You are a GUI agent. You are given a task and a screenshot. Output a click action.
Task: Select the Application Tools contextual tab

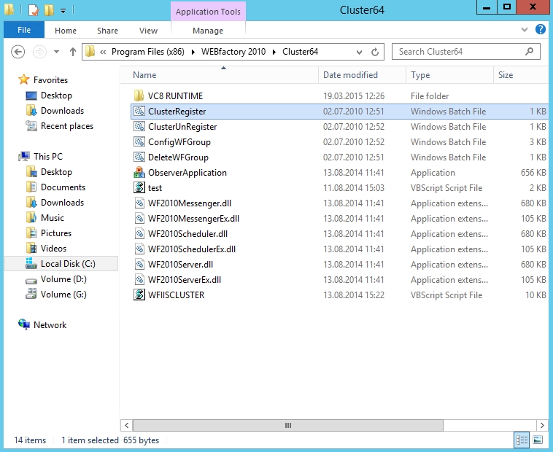[x=208, y=12]
